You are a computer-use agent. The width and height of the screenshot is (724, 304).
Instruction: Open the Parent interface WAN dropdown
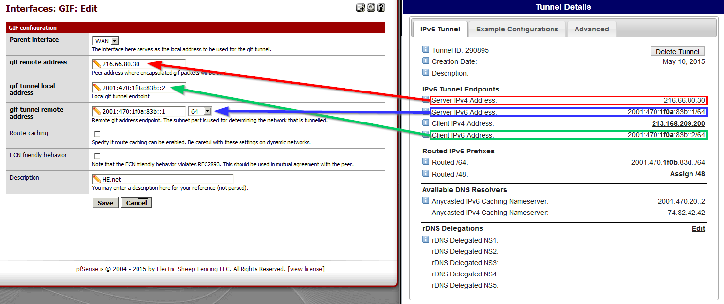pos(105,41)
